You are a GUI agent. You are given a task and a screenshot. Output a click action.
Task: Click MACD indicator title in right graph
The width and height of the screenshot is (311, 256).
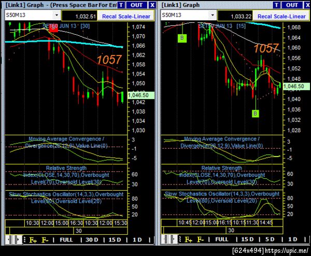[222, 143]
